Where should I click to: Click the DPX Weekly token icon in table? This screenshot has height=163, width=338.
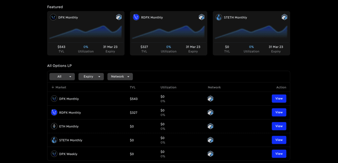54,154
